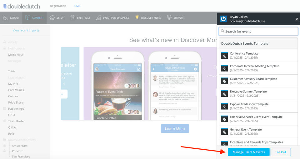This screenshot has width=300, height=159.
Task: Open Q & A in sidebar
Action: click(12, 127)
